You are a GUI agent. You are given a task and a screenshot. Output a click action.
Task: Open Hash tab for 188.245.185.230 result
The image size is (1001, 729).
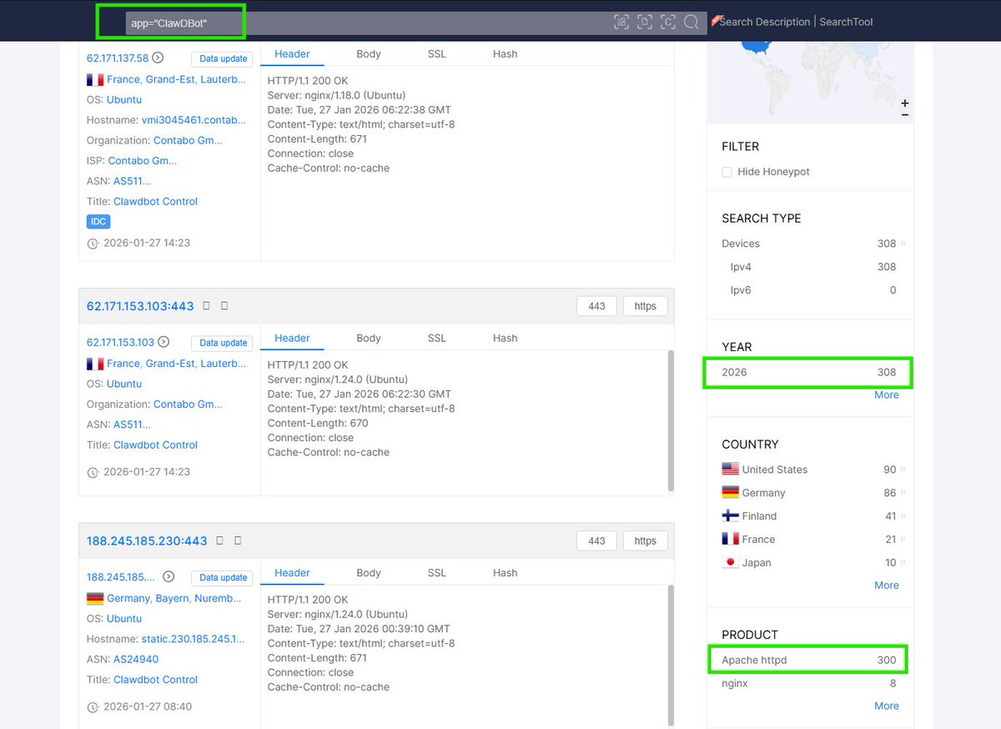(506, 573)
